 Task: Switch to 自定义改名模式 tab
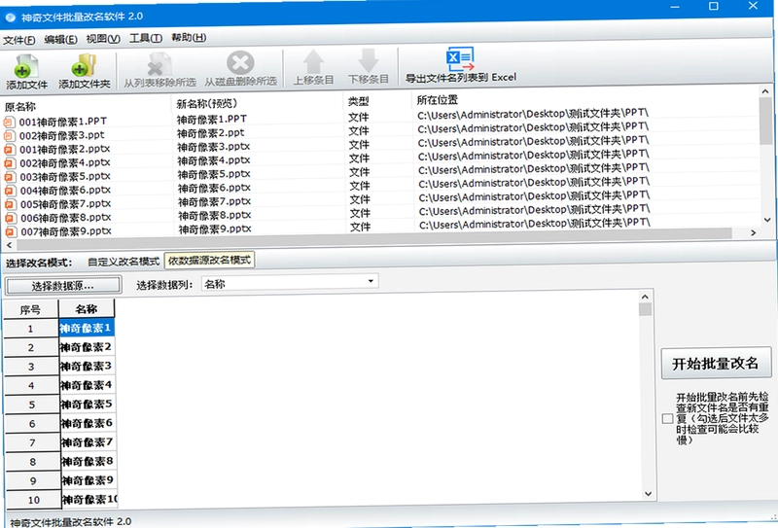click(x=124, y=262)
